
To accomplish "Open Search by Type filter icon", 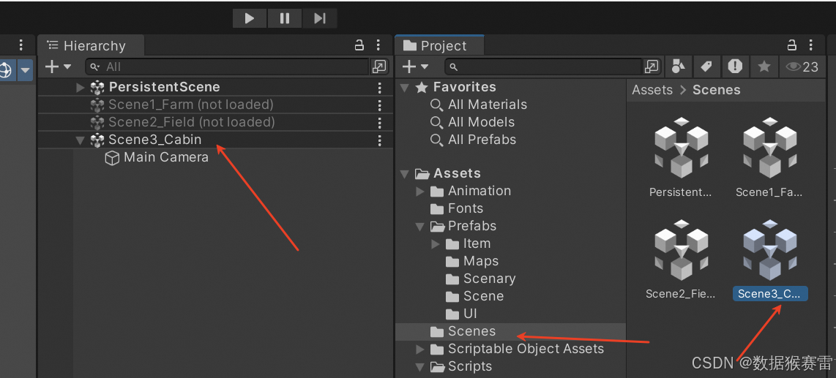I will 678,67.
